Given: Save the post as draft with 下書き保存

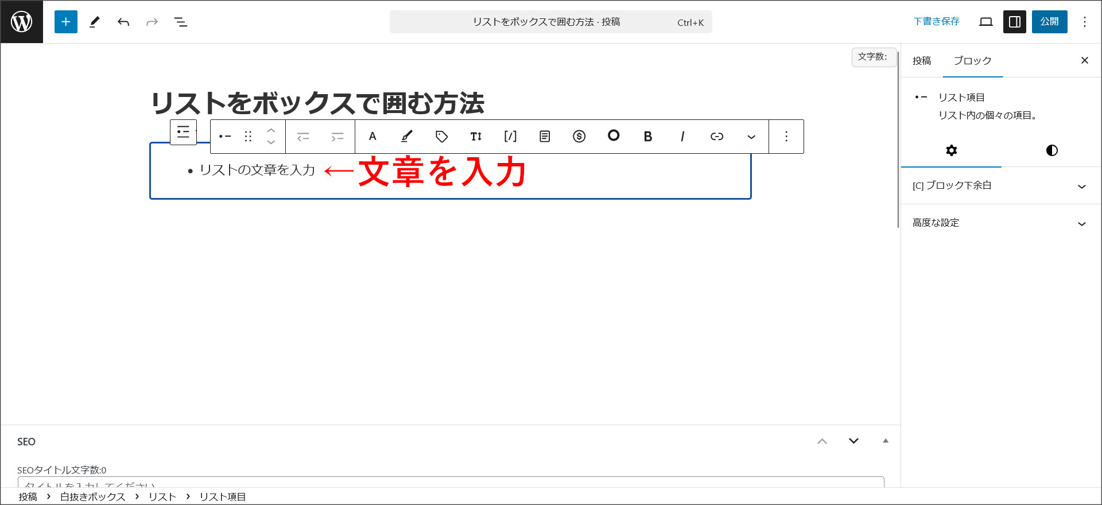Looking at the screenshot, I should click(936, 22).
